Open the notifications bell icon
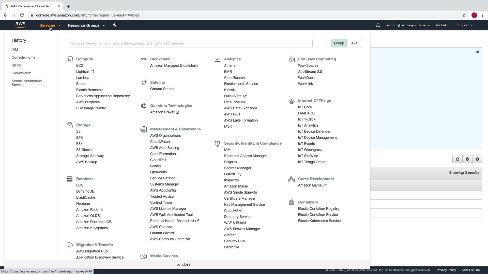 pos(378,25)
